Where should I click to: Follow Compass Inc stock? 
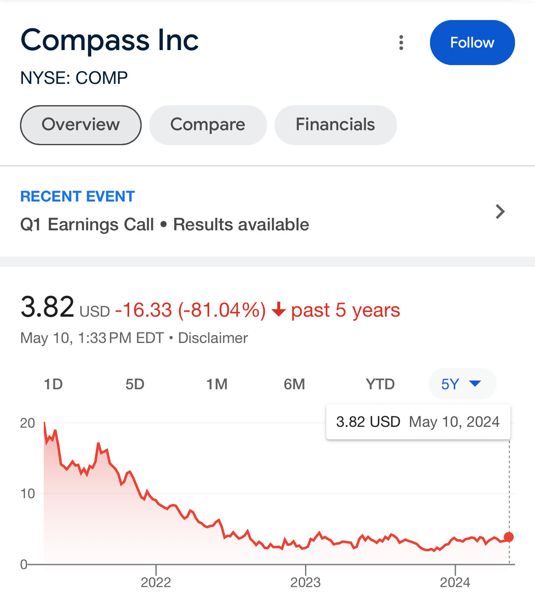472,43
